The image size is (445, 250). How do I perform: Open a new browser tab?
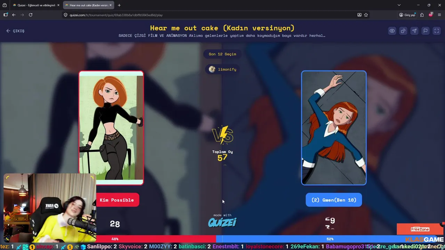click(119, 5)
